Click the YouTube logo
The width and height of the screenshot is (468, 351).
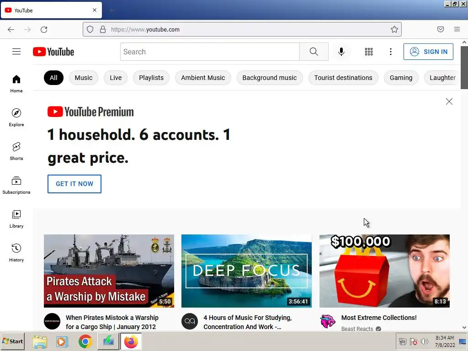pyautogui.click(x=53, y=52)
